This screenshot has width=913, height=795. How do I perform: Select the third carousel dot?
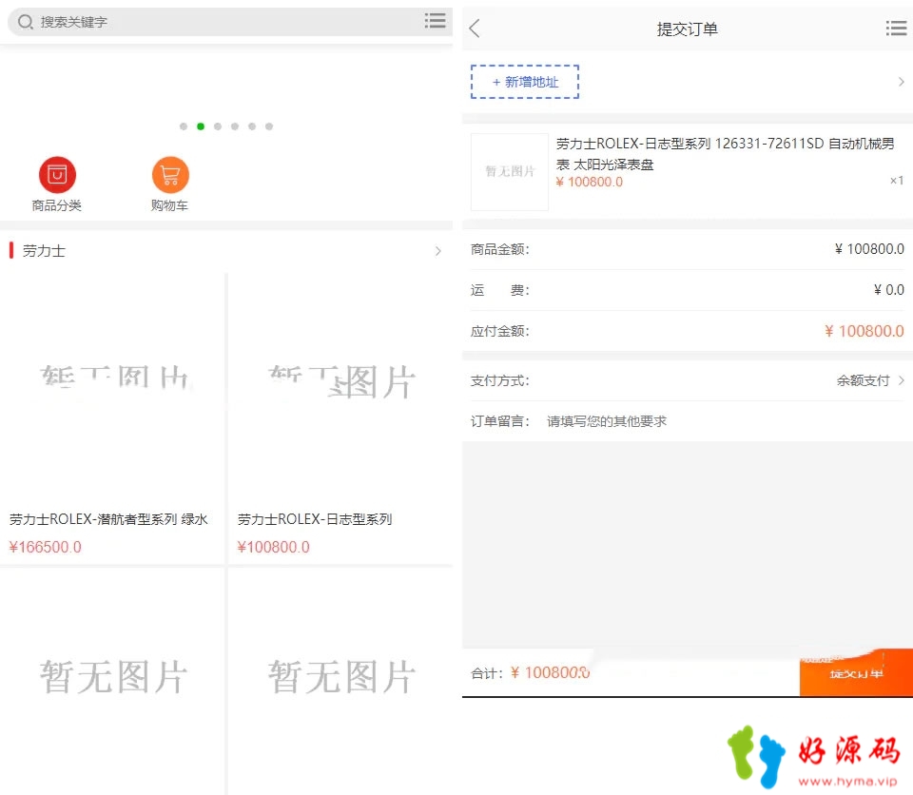[x=218, y=126]
